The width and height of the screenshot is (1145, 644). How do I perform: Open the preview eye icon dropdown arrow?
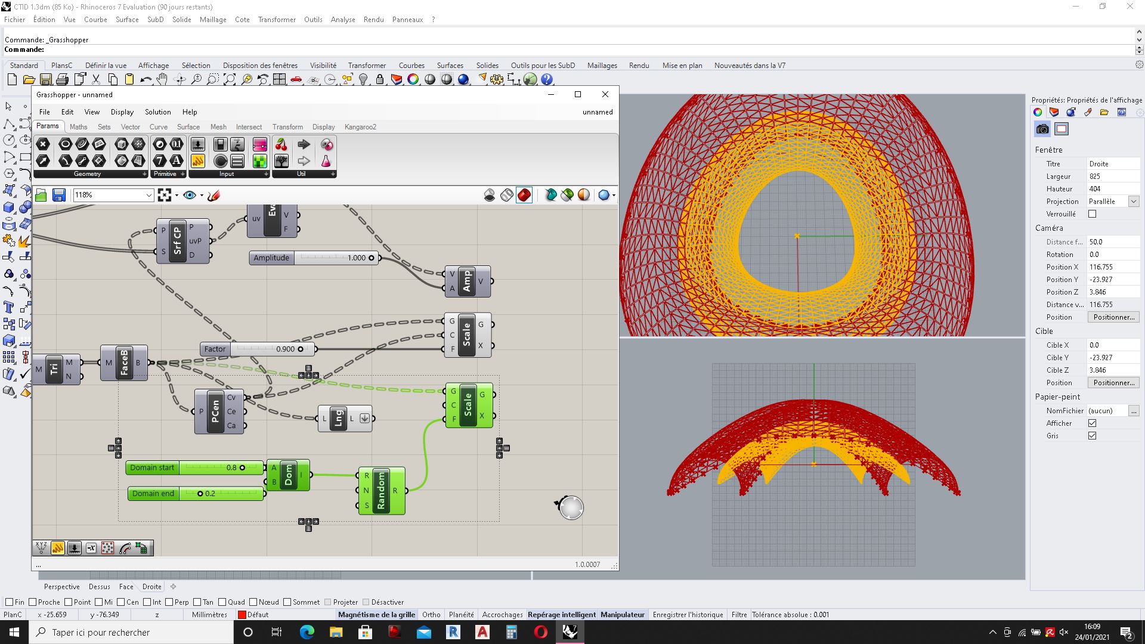pyautogui.click(x=202, y=196)
